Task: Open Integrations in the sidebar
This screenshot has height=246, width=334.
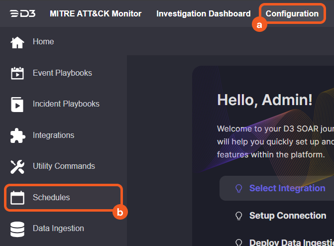Action: (53, 135)
